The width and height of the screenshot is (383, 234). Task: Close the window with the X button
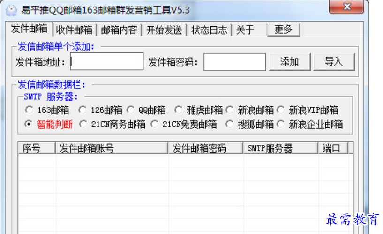click(x=346, y=7)
